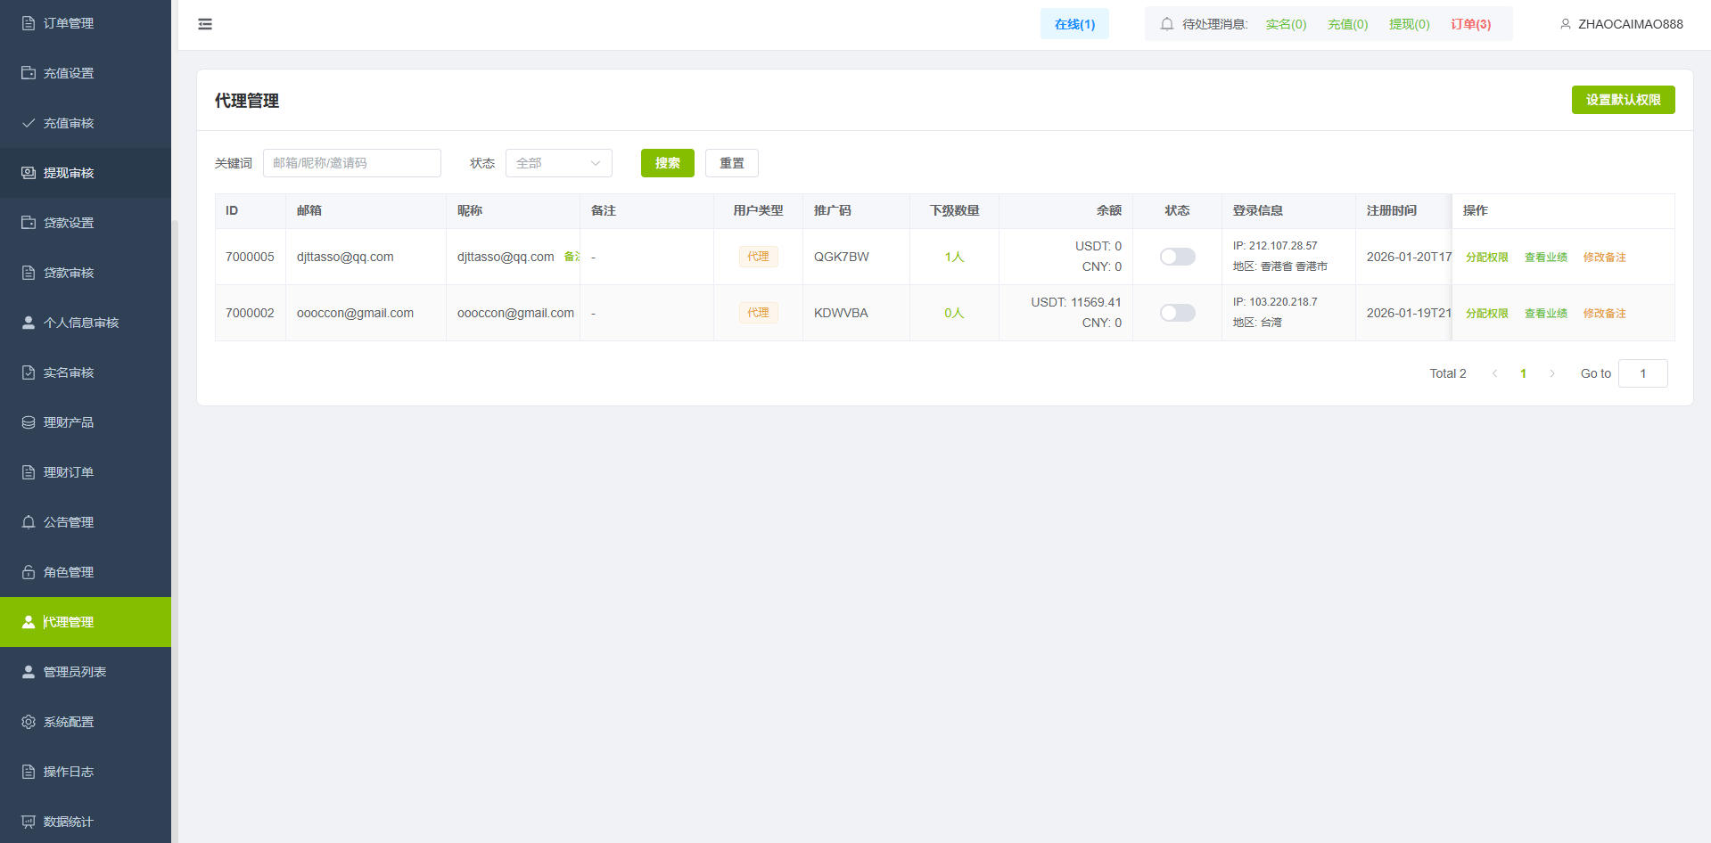This screenshot has height=843, width=1711.
Task: Click 分配权限 for djttasso@qq.com
Action: 1486,257
